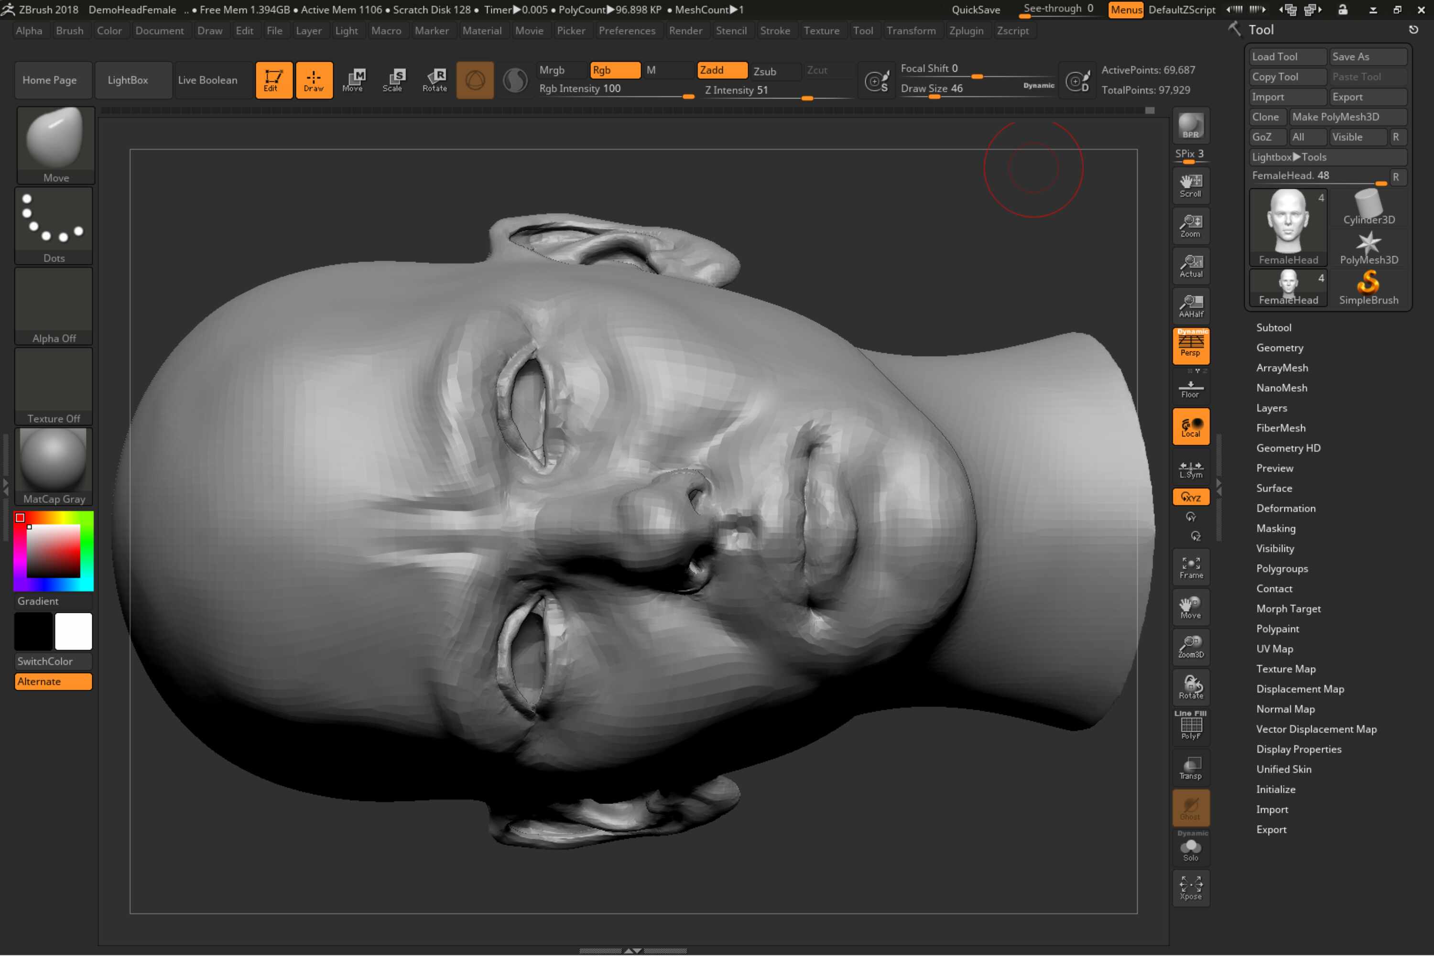Select the Draw mode icon
Screen dimensions: 1434x956
pyautogui.click(x=314, y=80)
